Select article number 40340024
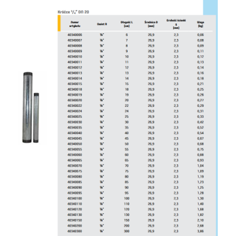The image size is (236, 236). point(75,111)
